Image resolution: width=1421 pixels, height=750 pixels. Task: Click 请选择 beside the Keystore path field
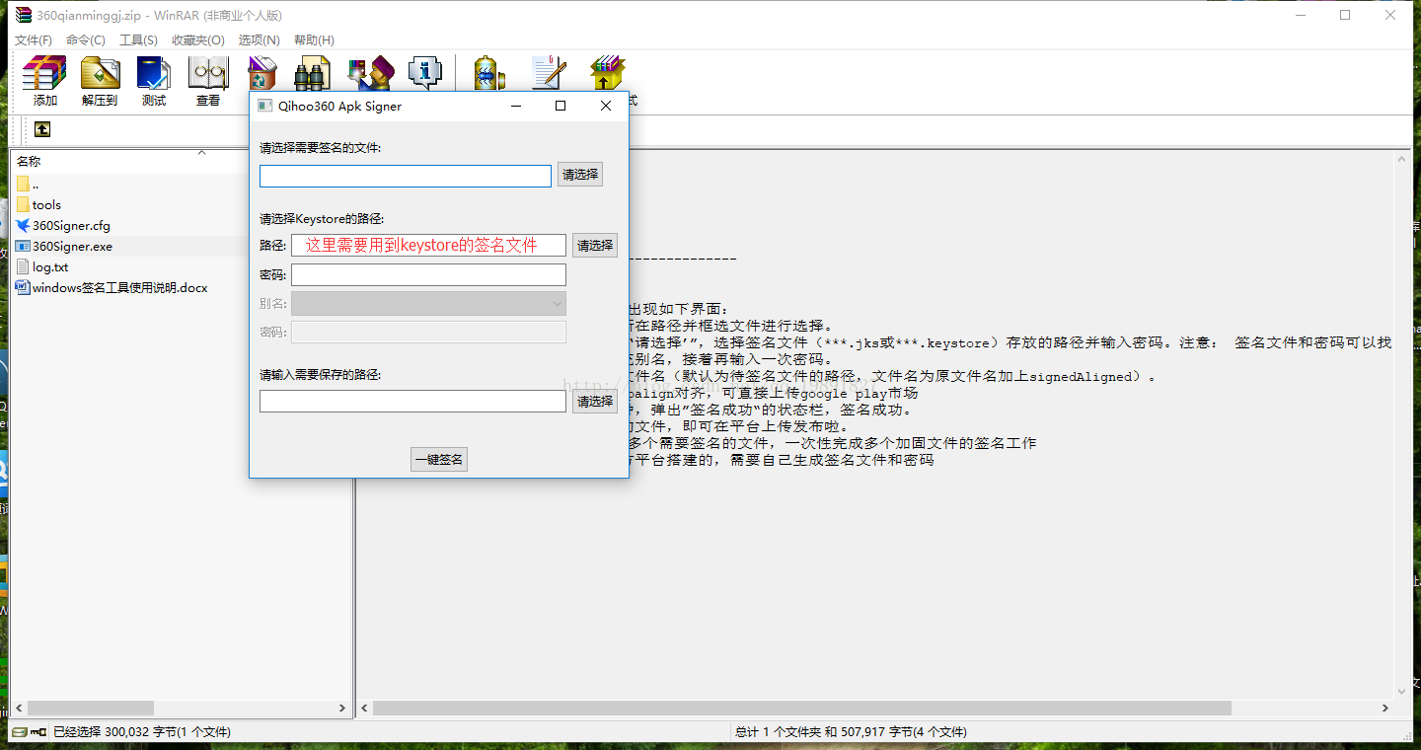coord(595,246)
